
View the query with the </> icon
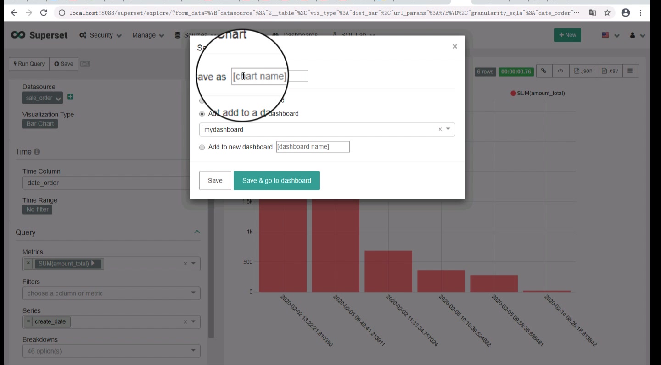560,71
